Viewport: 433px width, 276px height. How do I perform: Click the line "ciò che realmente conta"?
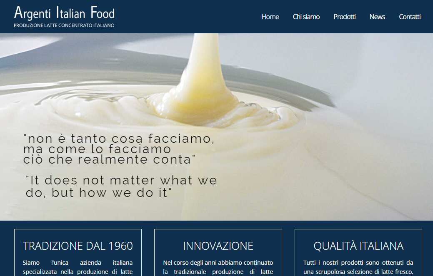(x=109, y=159)
